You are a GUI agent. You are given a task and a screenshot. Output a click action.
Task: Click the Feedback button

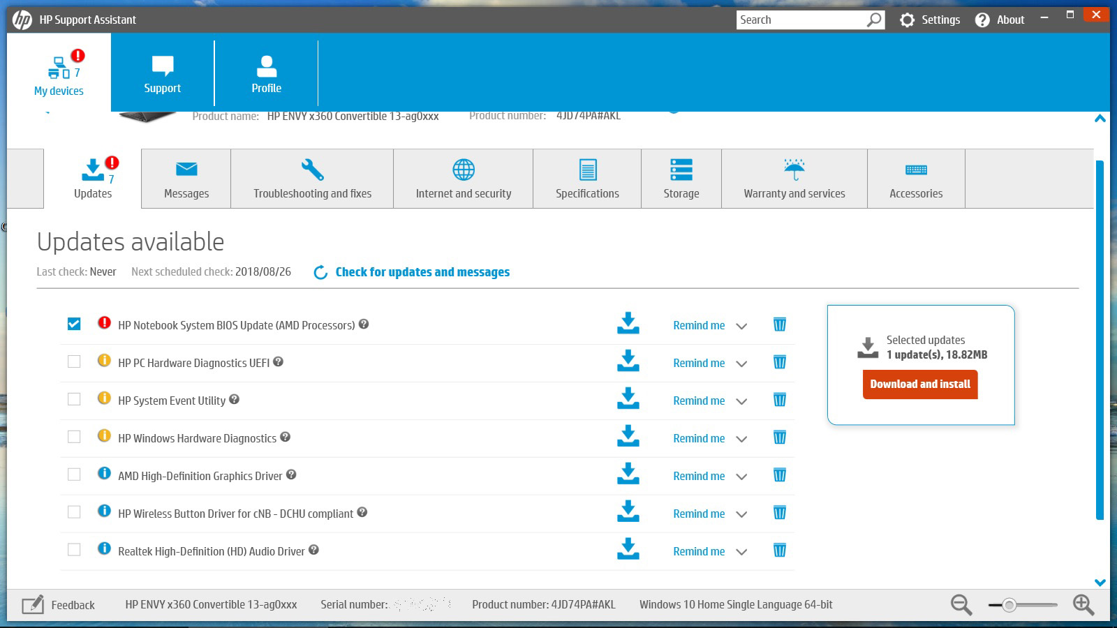coord(59,605)
